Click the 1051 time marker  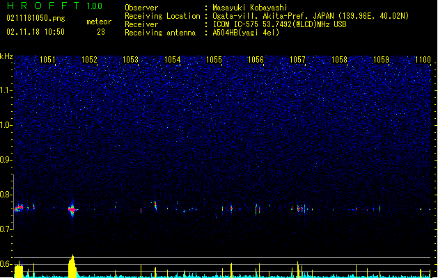pyautogui.click(x=47, y=60)
